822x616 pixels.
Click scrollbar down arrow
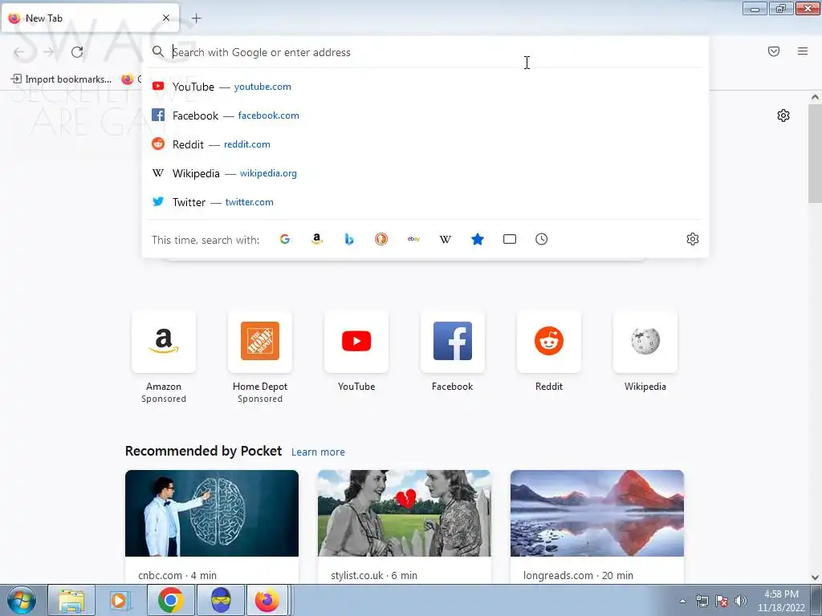pos(815,577)
